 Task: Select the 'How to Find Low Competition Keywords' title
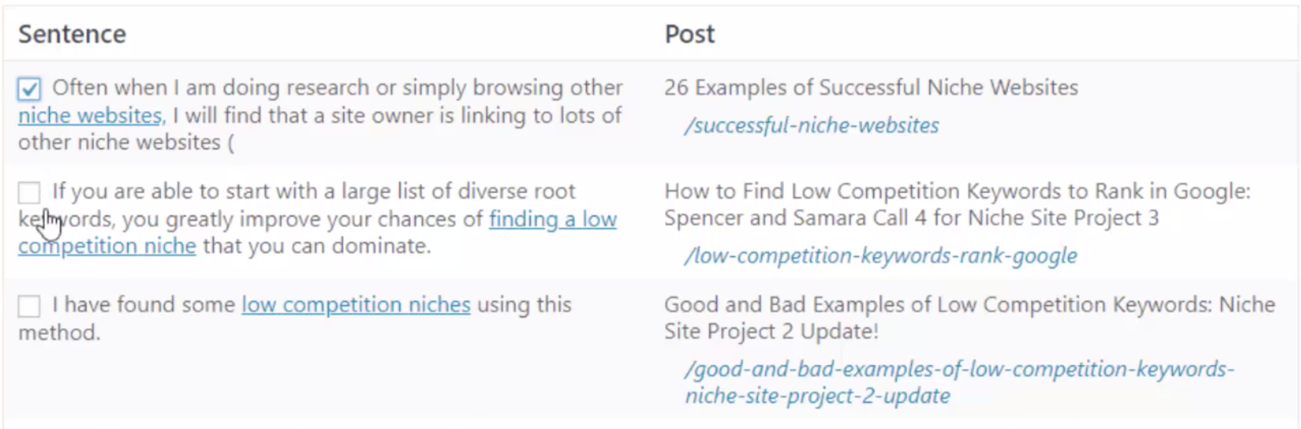pyautogui.click(x=957, y=204)
